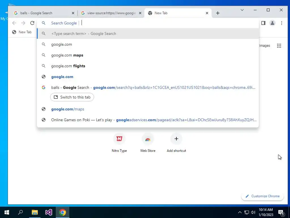Open the Online Games on Poki suggestion
The width and height of the screenshot is (290, 218).
coord(148,120)
